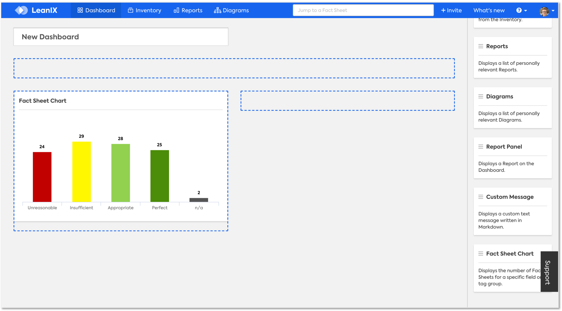Viewport: 562px width, 311px height.
Task: Open the user profile dropdown arrow
Action: click(553, 11)
